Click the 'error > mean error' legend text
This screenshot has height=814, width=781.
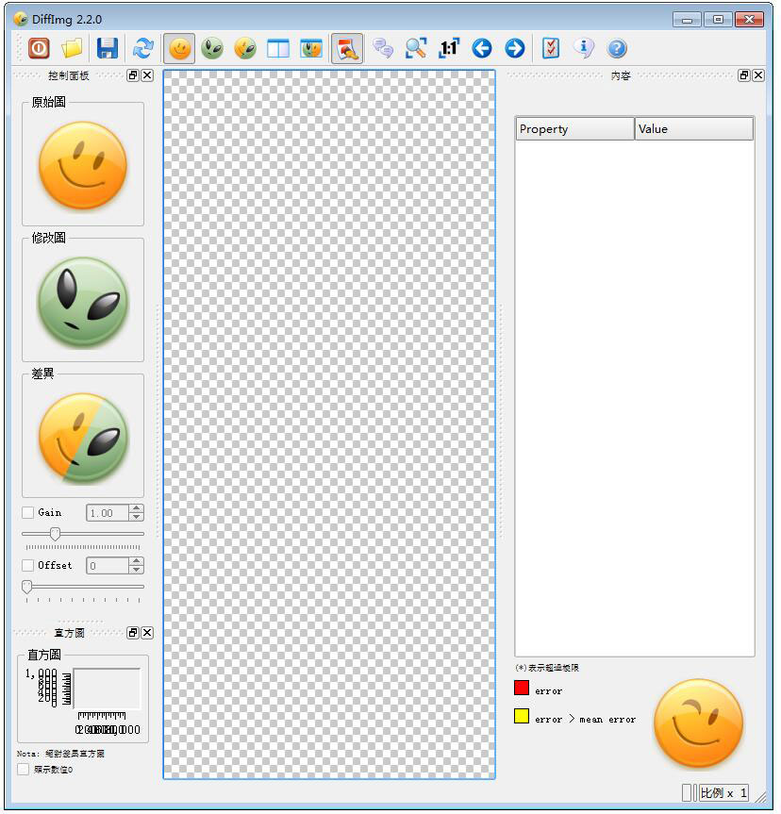point(585,719)
